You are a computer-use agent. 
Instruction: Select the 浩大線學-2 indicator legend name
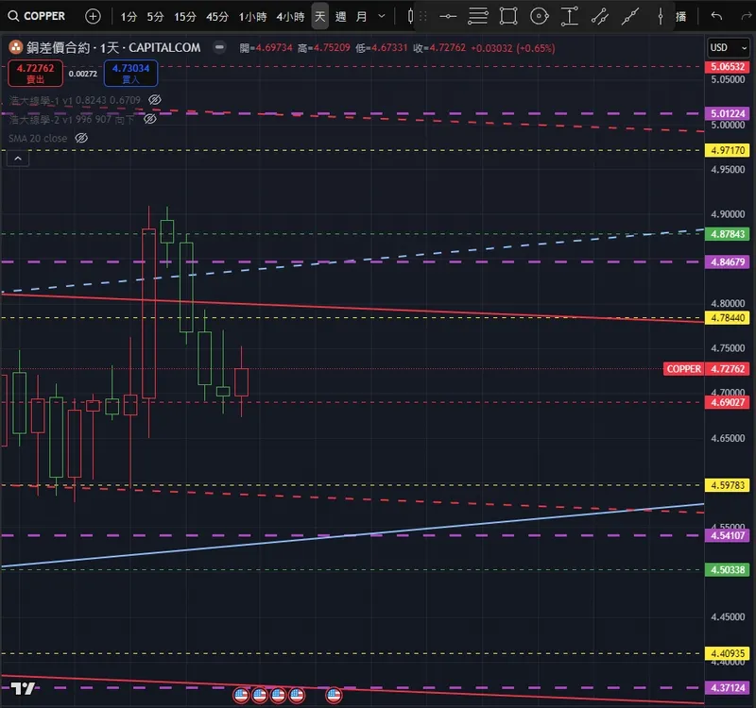pyautogui.click(x=34, y=119)
